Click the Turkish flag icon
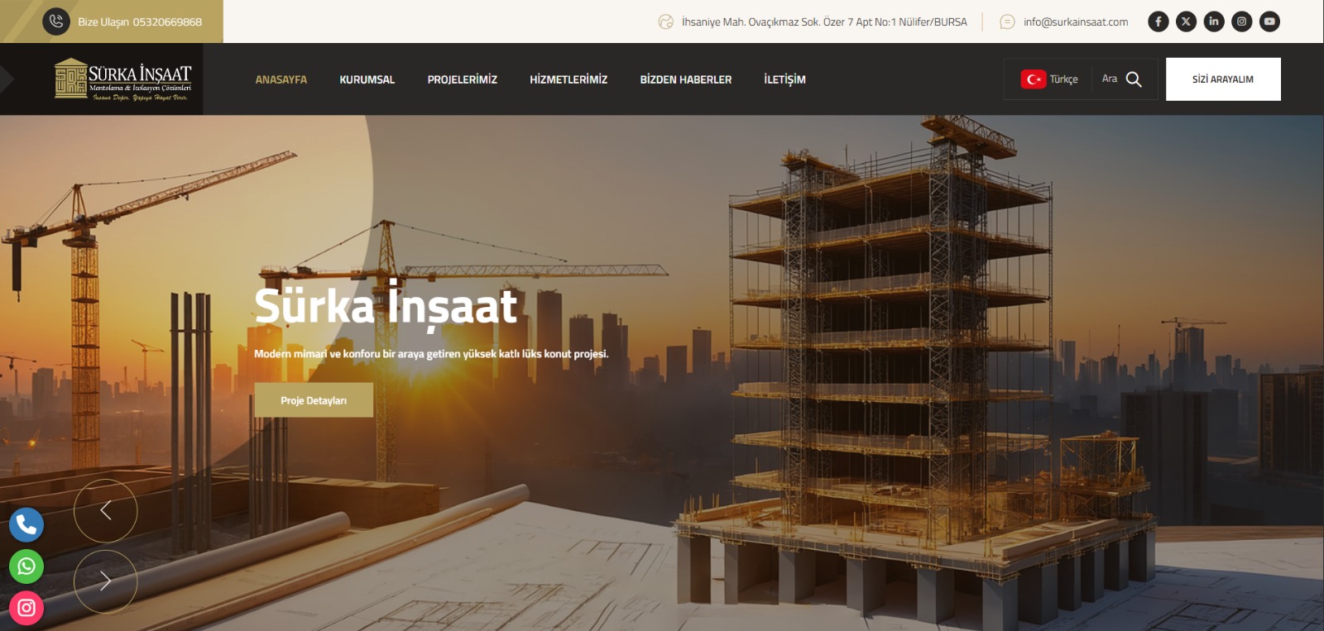1324x631 pixels. (1033, 79)
